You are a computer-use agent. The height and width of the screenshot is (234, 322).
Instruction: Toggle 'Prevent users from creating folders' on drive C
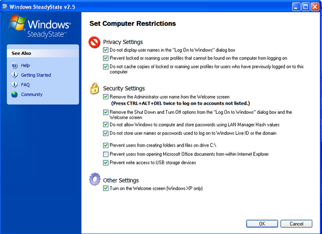[x=106, y=145]
